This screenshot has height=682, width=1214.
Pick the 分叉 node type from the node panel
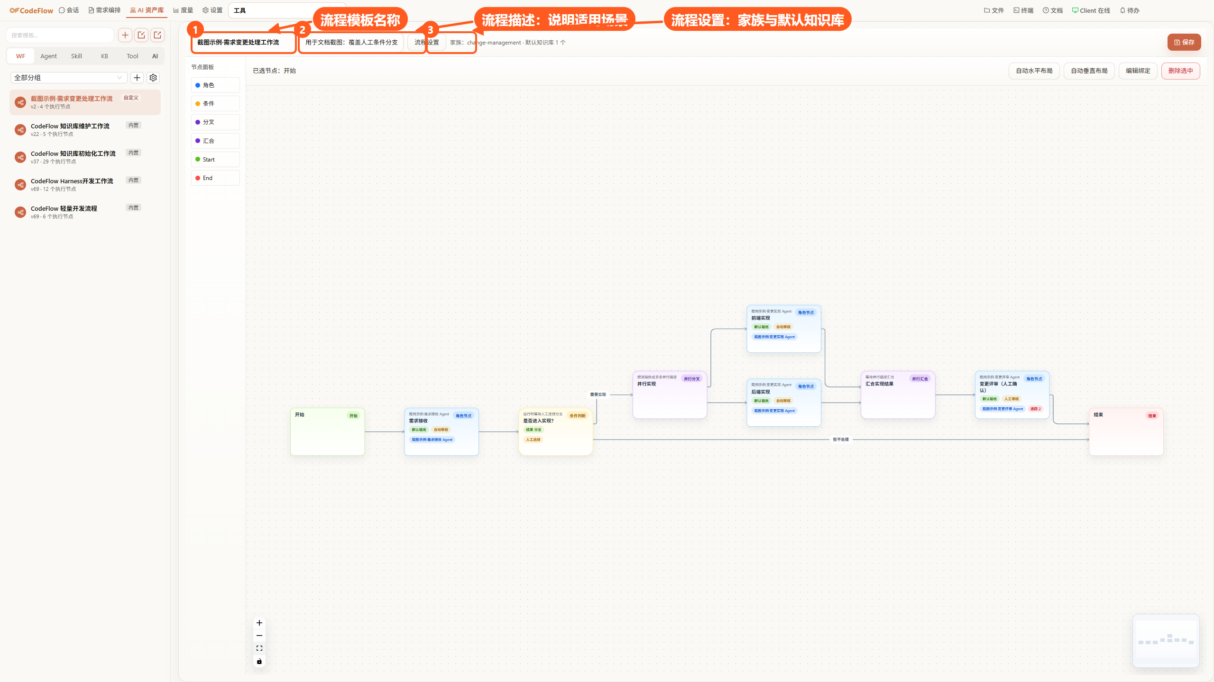(215, 122)
